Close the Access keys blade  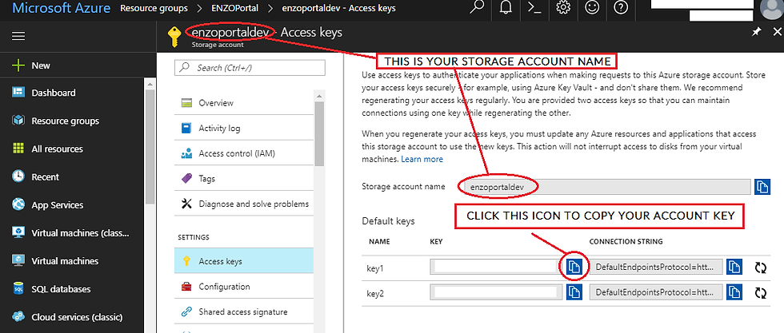click(x=777, y=32)
